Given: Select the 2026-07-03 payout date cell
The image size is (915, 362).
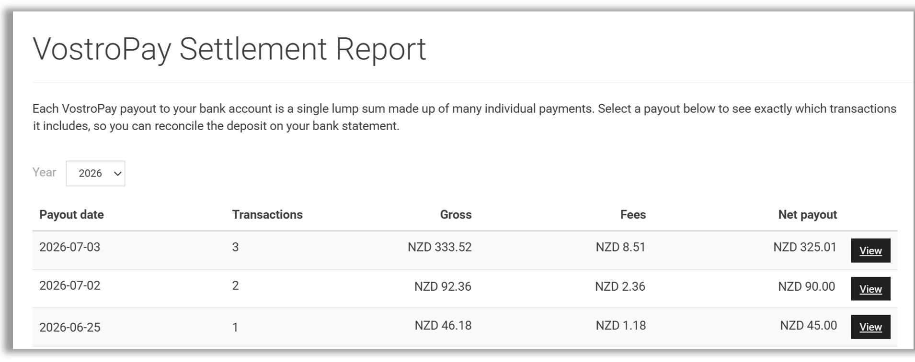Looking at the screenshot, I should pyautogui.click(x=70, y=247).
